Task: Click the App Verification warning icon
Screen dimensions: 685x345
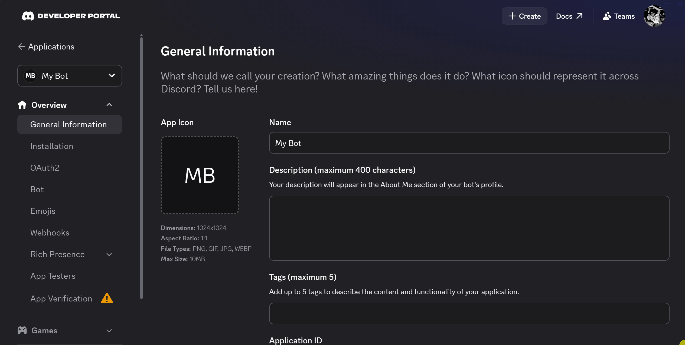Action: [x=107, y=298]
